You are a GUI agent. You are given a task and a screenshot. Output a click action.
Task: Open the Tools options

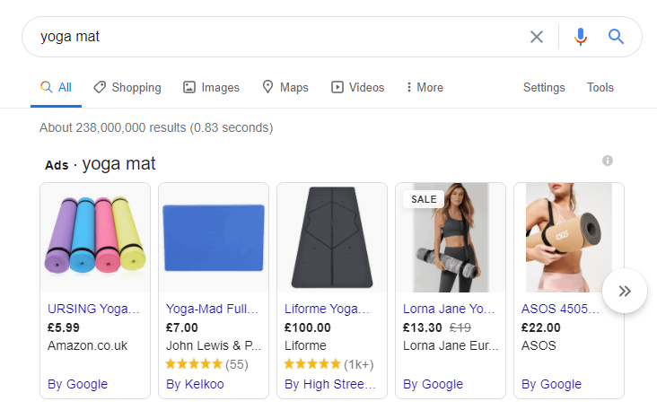tap(600, 87)
